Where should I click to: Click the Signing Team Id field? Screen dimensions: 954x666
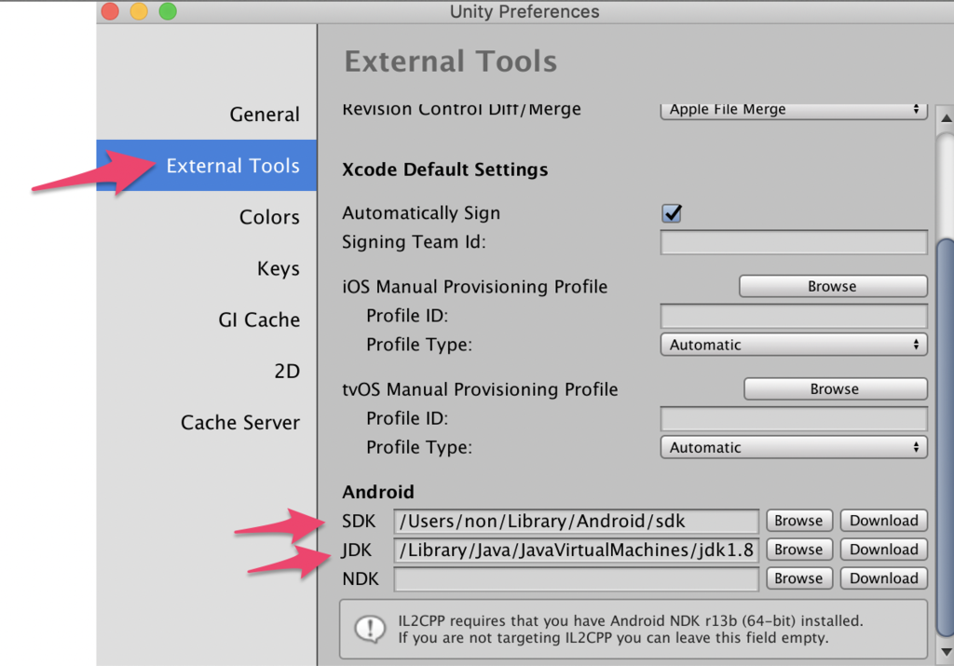[x=794, y=242]
